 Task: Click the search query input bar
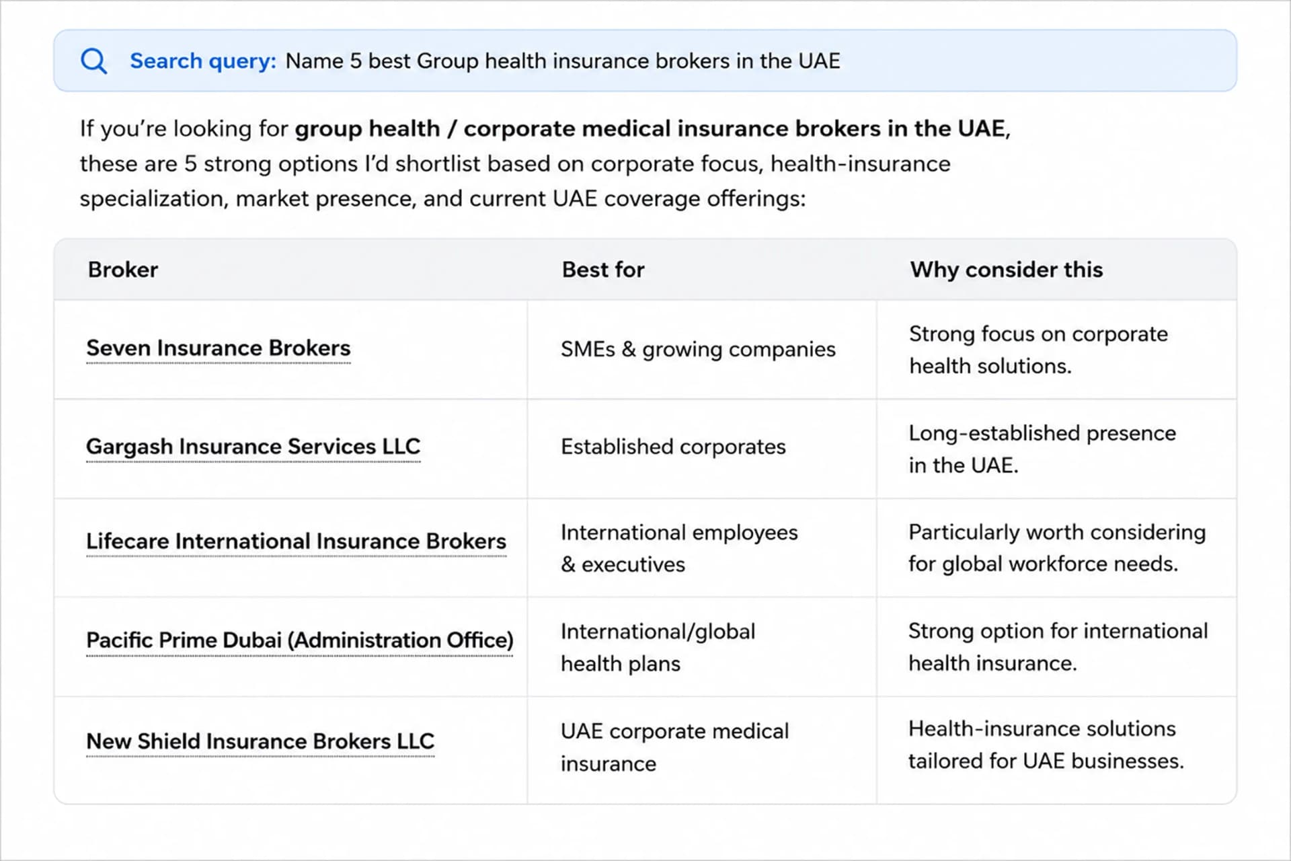coord(645,61)
